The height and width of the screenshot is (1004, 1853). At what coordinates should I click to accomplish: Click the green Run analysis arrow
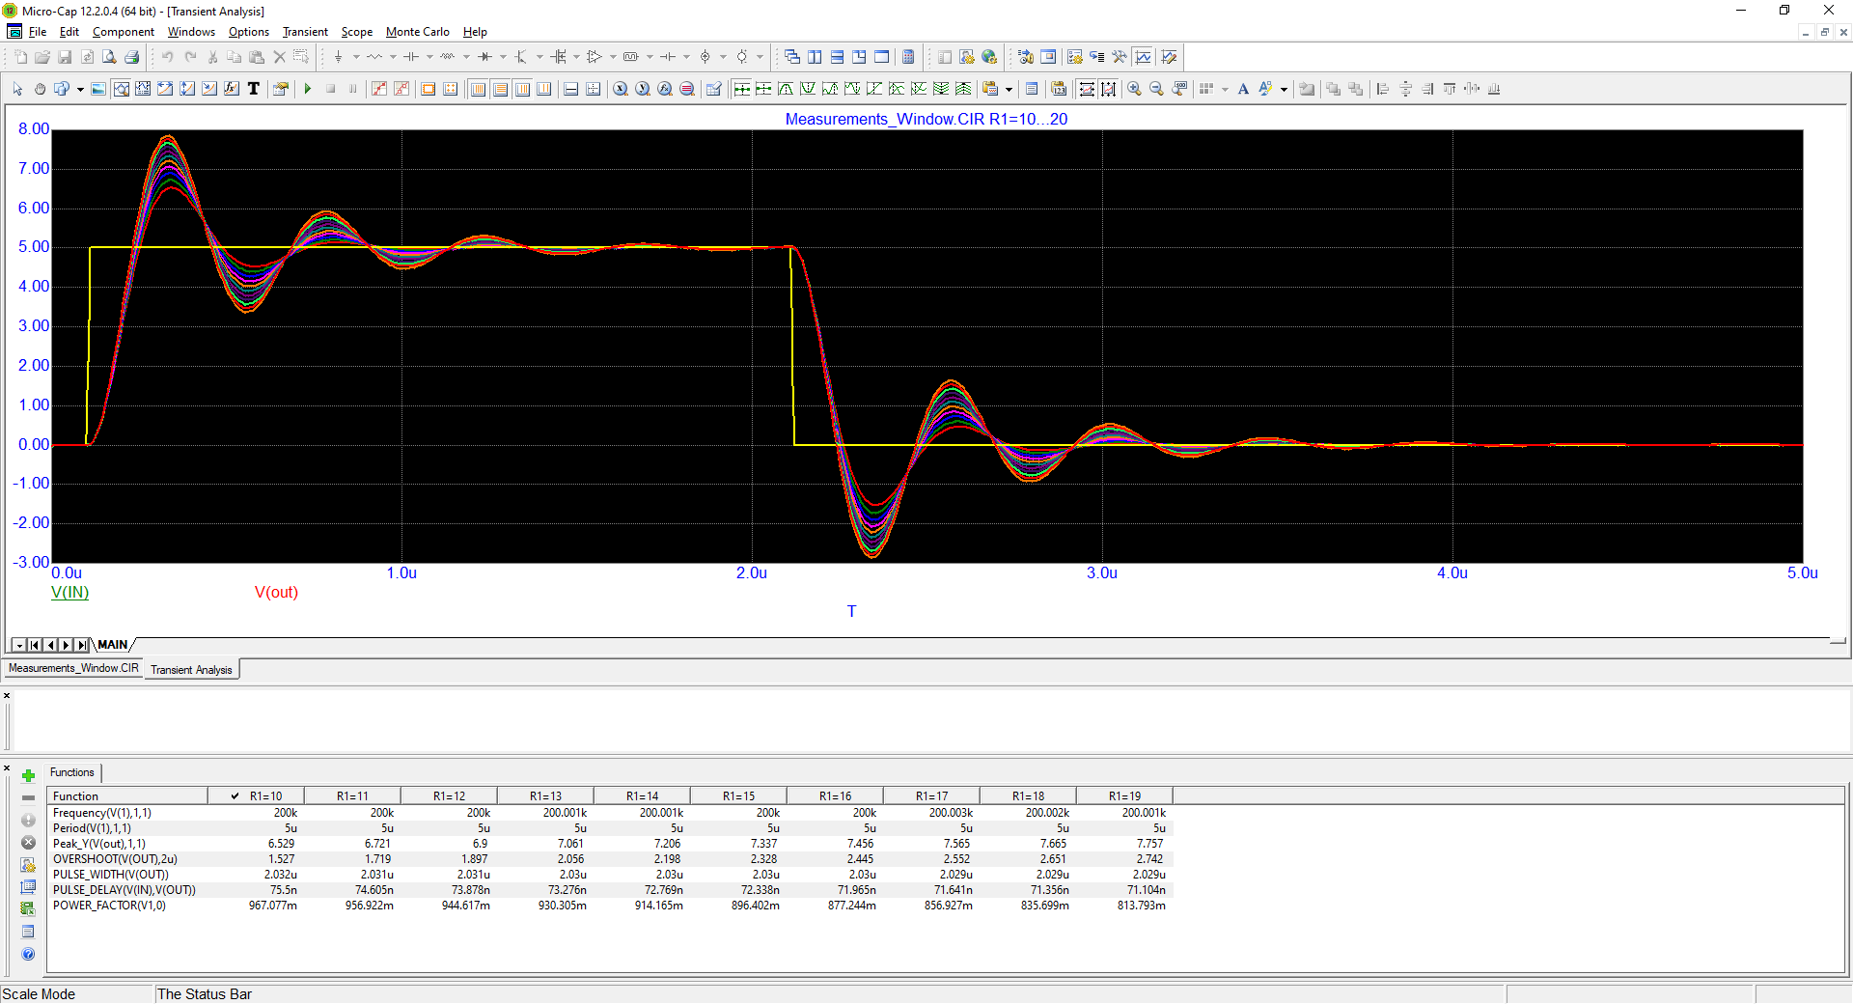308,89
